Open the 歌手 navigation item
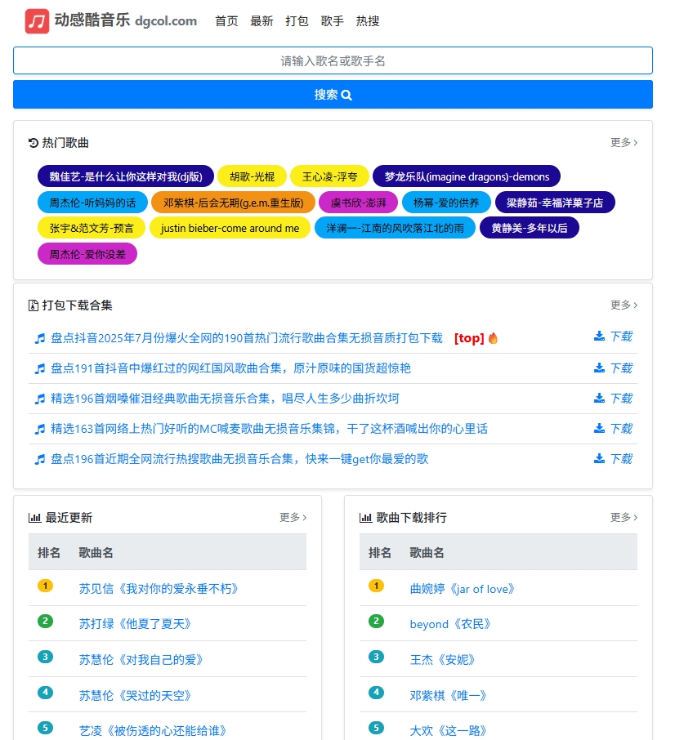The width and height of the screenshot is (675, 740). pos(332,21)
